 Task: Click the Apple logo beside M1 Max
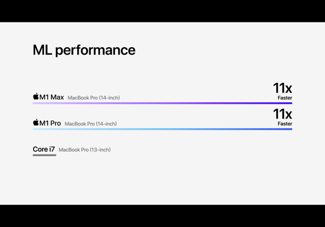[x=36, y=96]
